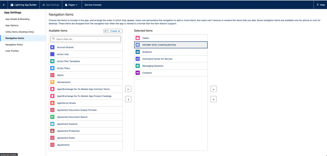Click the App Product Catalogs icon
The width and height of the screenshot is (327, 156).
point(52,96)
